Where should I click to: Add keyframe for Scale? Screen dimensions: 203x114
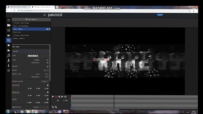point(48,99)
